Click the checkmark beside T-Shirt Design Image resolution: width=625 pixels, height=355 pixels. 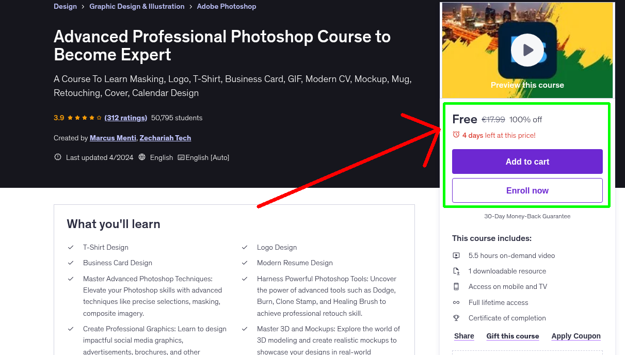[x=71, y=247]
